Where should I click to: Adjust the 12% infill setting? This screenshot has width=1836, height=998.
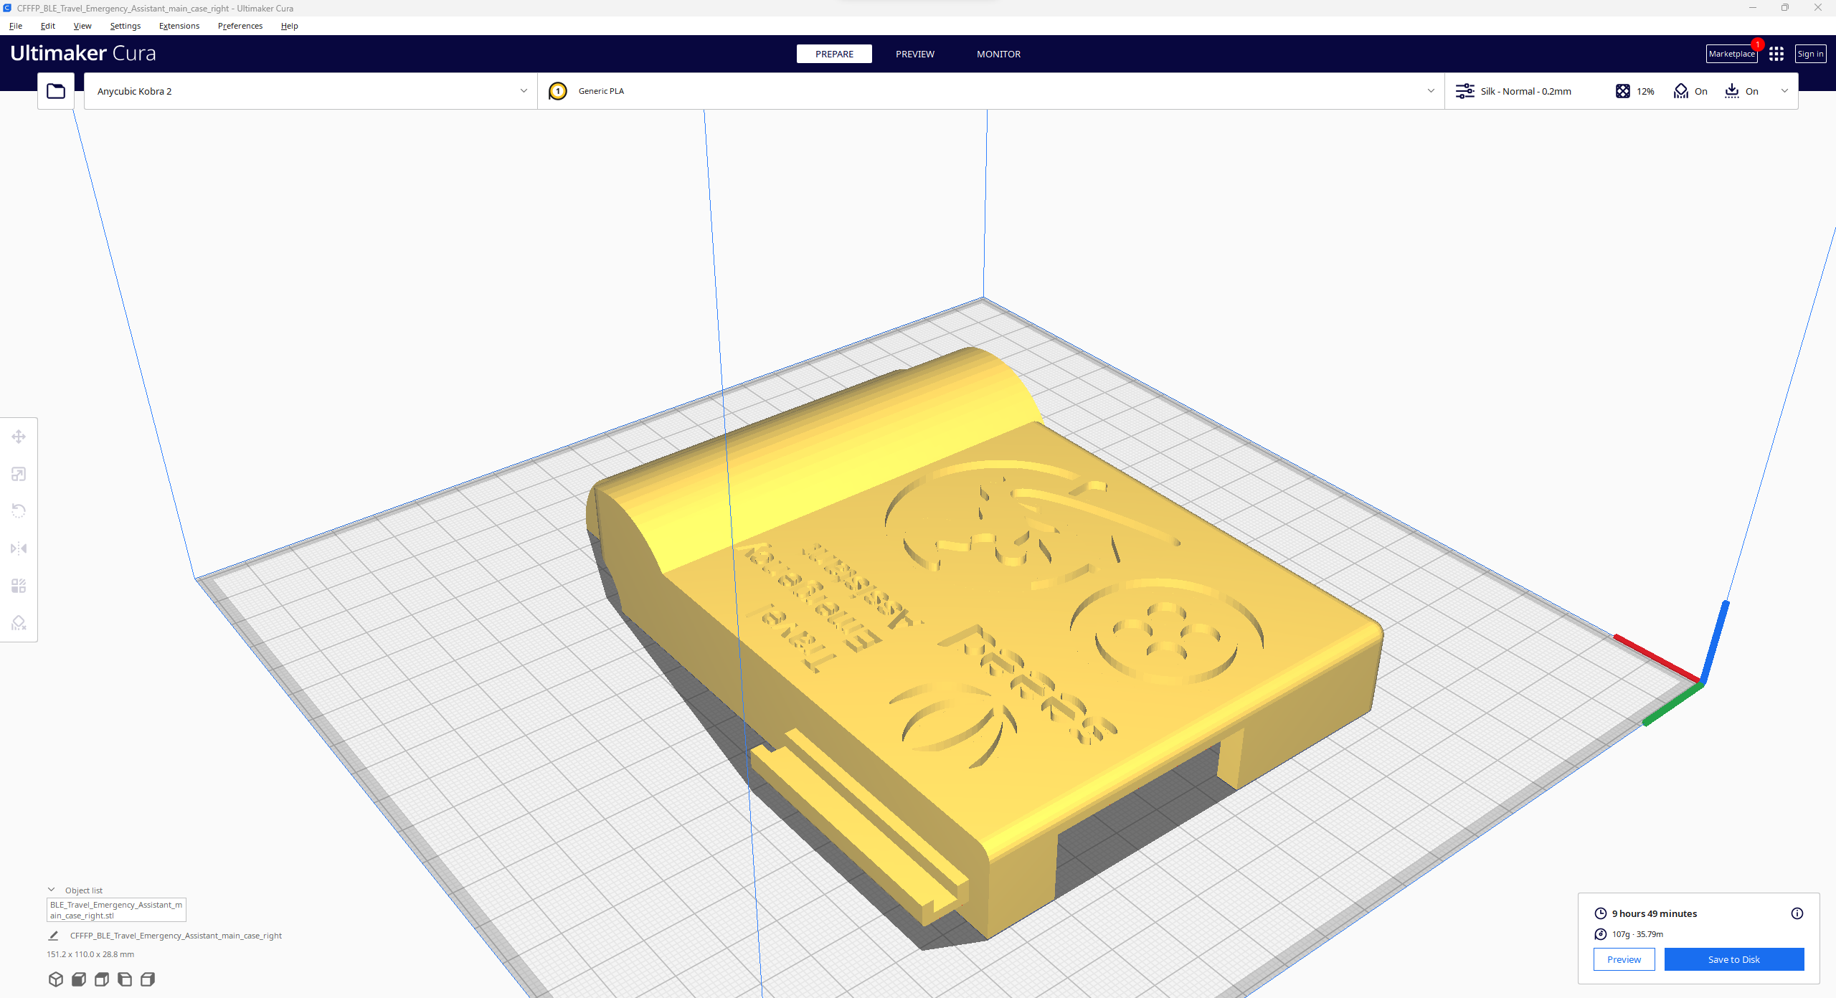tap(1635, 91)
